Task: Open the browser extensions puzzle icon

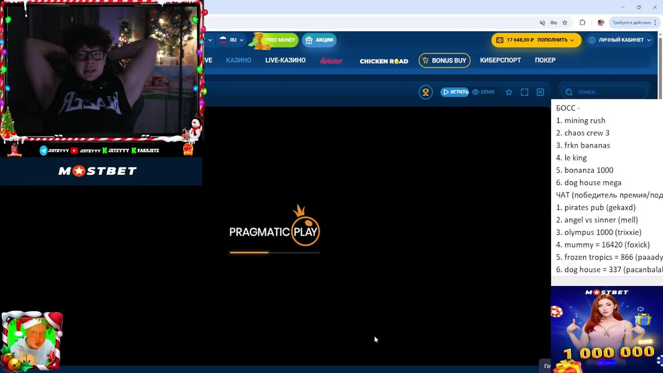Action: [x=582, y=23]
